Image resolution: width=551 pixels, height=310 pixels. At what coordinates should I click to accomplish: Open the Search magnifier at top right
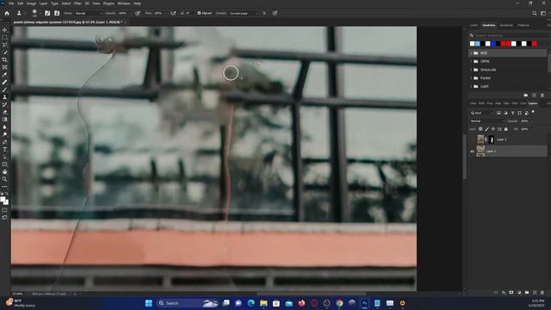pos(535,13)
